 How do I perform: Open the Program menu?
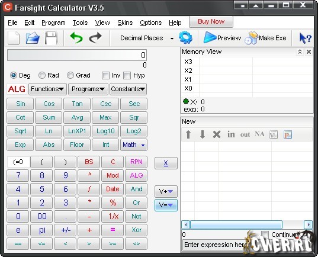coord(53,23)
